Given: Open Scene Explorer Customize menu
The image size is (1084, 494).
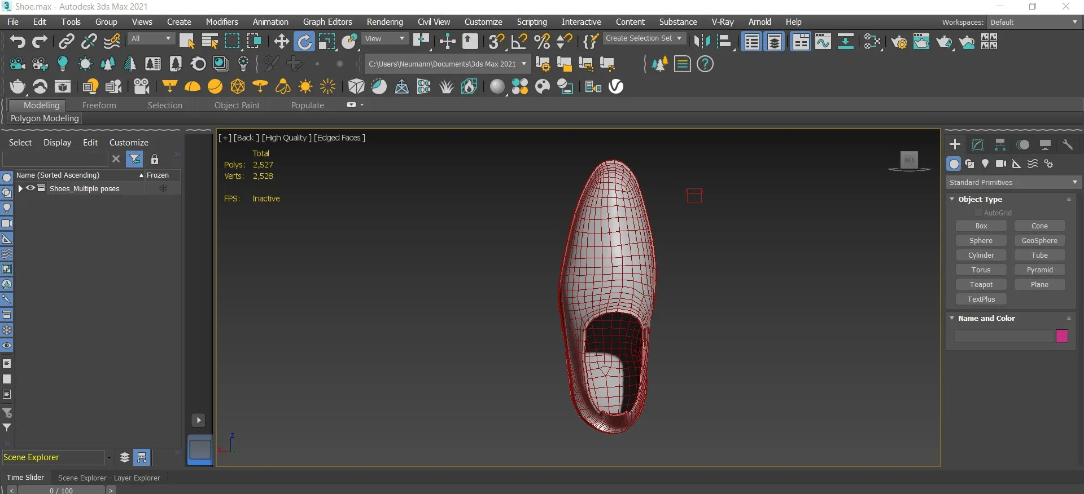Looking at the screenshot, I should (129, 143).
